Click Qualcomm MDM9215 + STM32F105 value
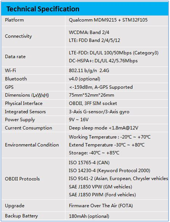 tap(108, 20)
